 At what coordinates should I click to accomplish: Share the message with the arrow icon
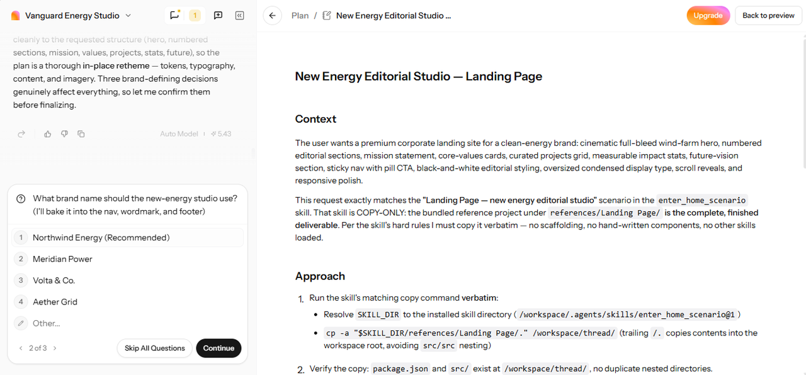[21, 134]
